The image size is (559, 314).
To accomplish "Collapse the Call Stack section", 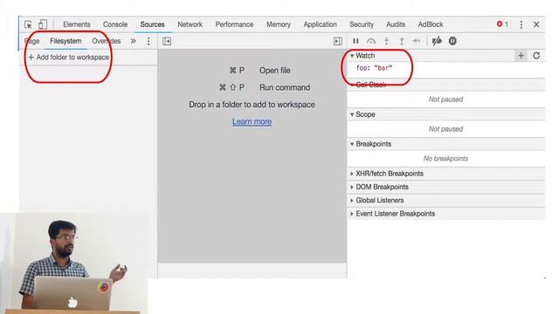I will tap(368, 85).
